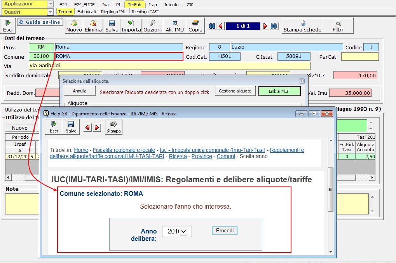Click the Via field with Via Garibaldi
The height and width of the screenshot is (263, 396).
[x=169, y=66]
